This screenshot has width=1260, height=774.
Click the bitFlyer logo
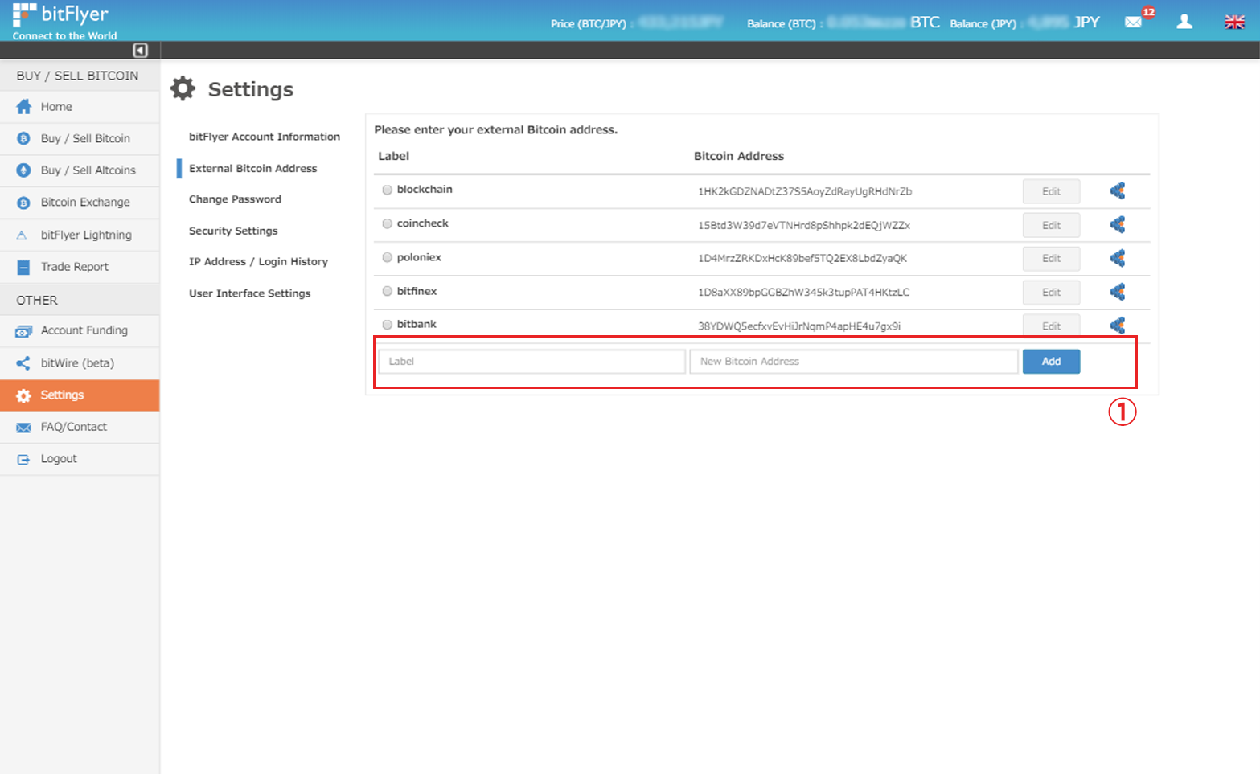64,21
